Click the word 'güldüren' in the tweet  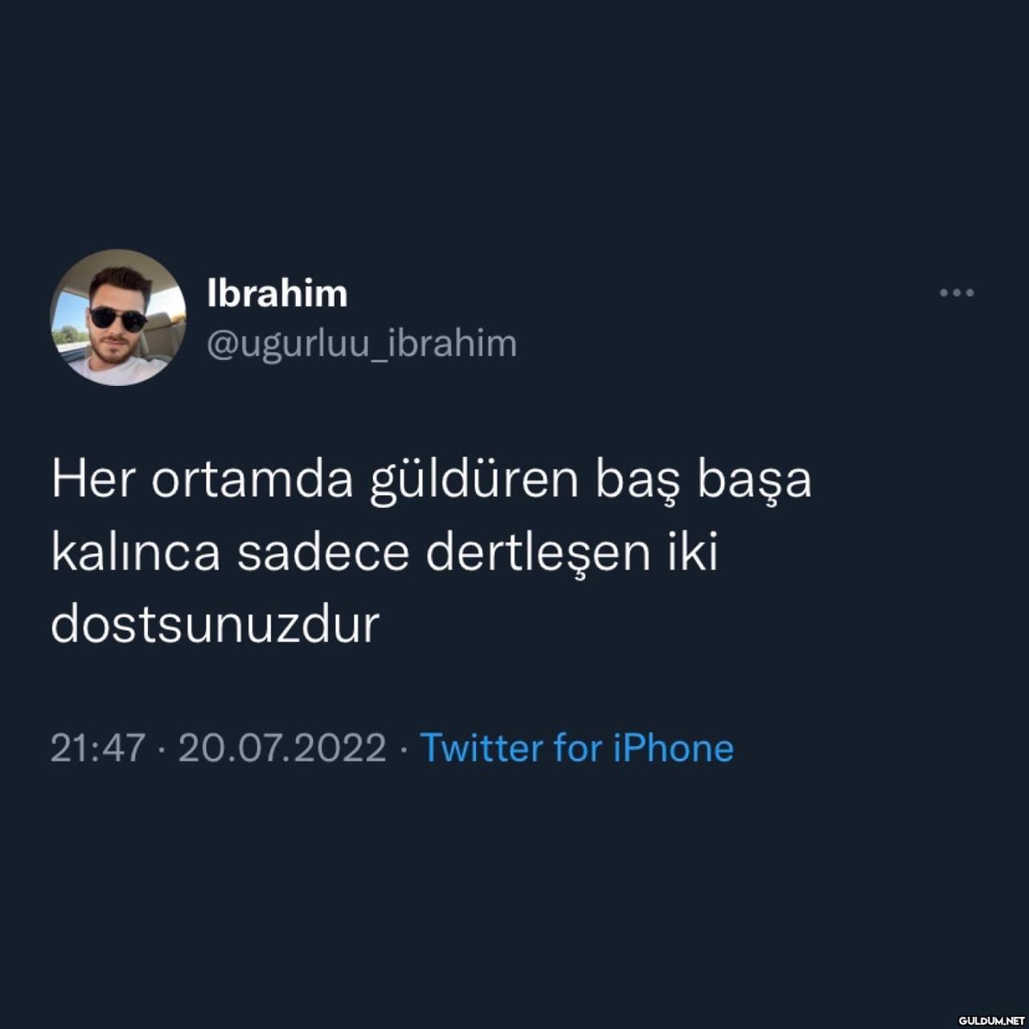(x=474, y=481)
